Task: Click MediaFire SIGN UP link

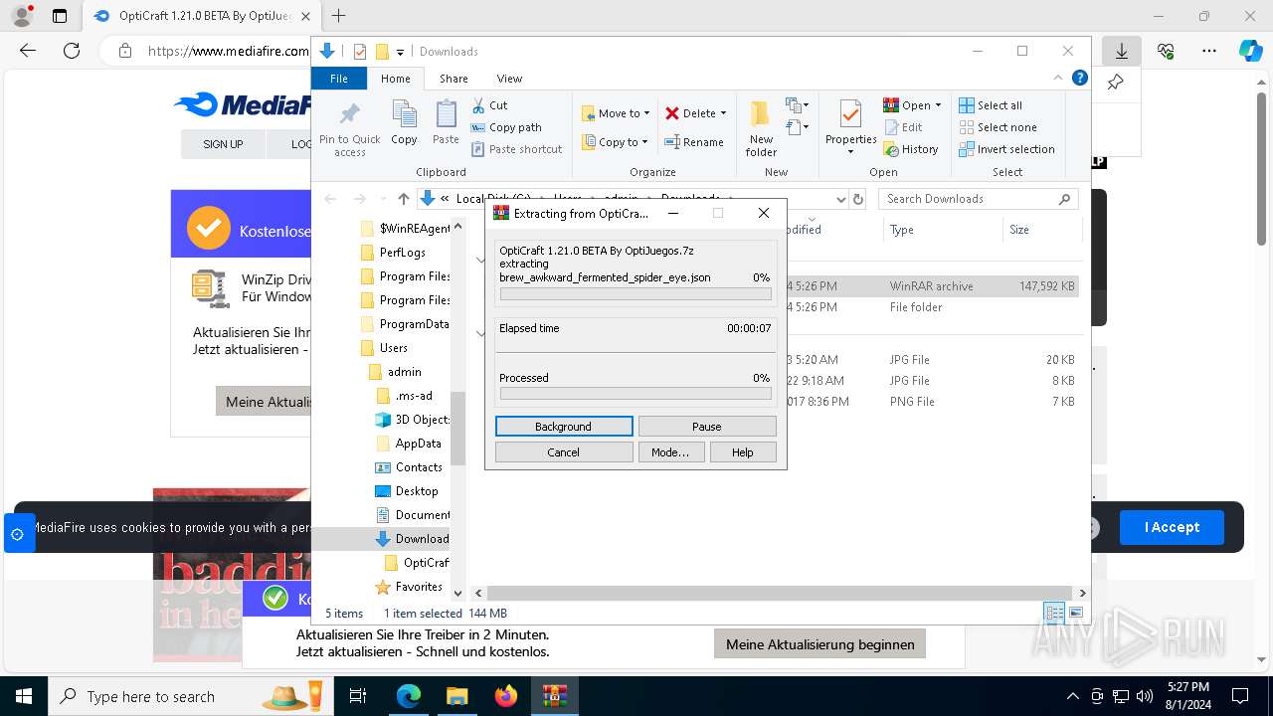Action: tap(223, 144)
